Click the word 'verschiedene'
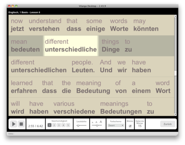The width and height of the screenshot is (185, 145). (x=74, y=112)
